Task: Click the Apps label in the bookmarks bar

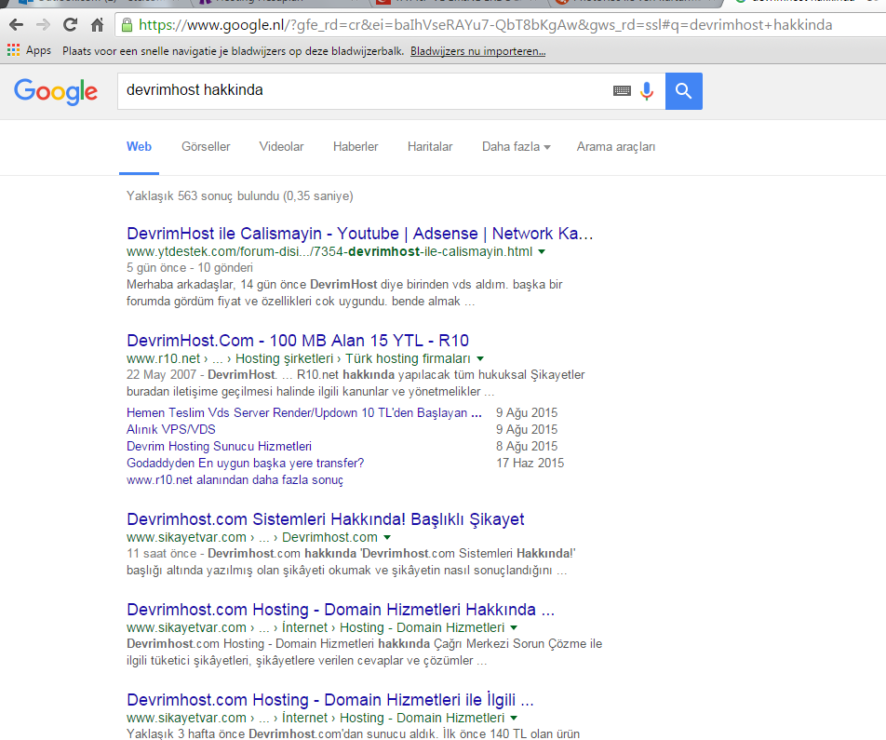Action: point(38,51)
